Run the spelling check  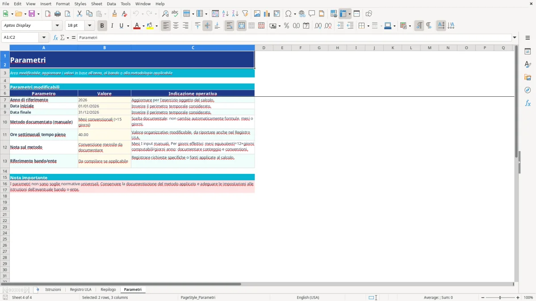tap(175, 14)
